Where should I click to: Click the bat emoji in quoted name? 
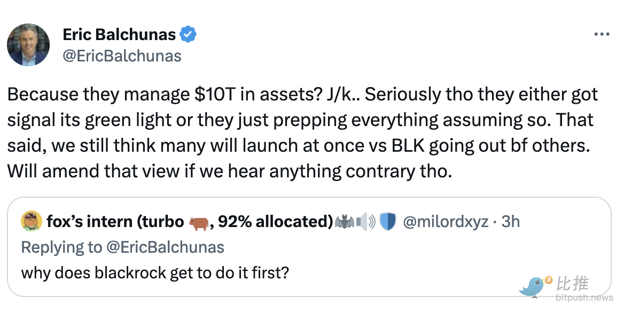click(x=345, y=222)
